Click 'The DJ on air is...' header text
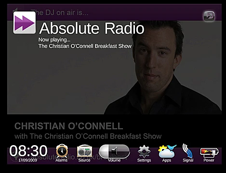The image size is (226, 173). pyautogui.click(x=59, y=12)
